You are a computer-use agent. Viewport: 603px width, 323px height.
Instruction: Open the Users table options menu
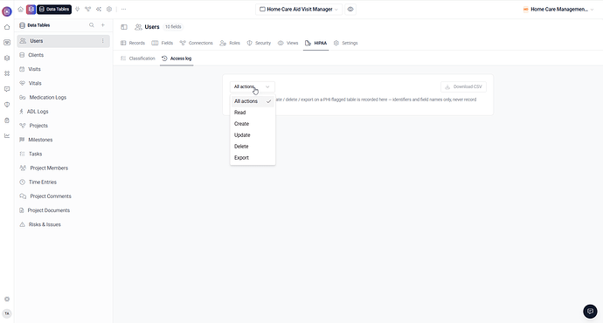(x=102, y=41)
